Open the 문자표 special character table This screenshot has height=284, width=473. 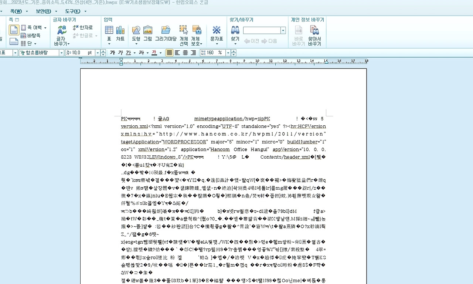[217, 33]
